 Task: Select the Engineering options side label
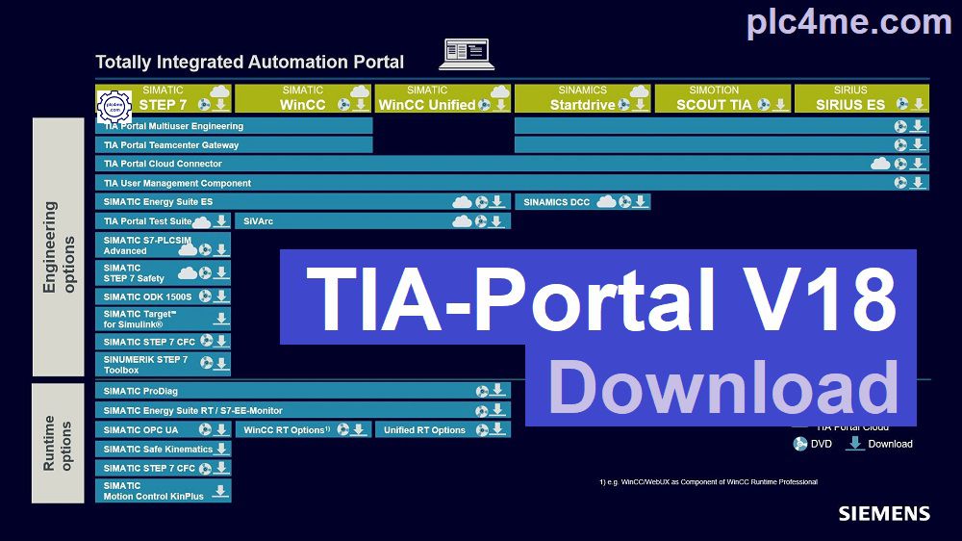[59, 247]
